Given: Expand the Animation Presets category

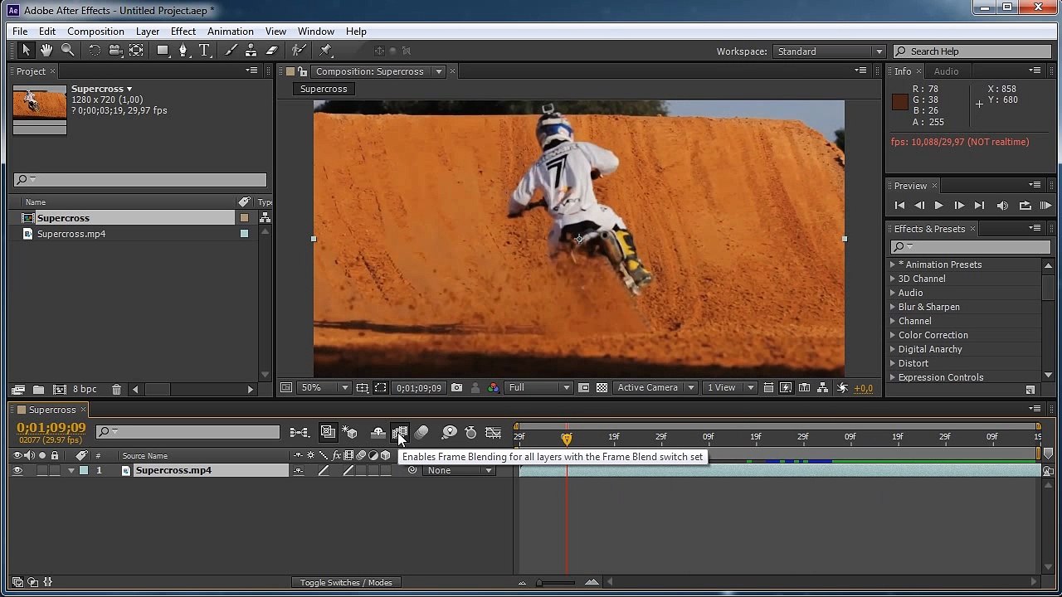Looking at the screenshot, I should (893, 265).
